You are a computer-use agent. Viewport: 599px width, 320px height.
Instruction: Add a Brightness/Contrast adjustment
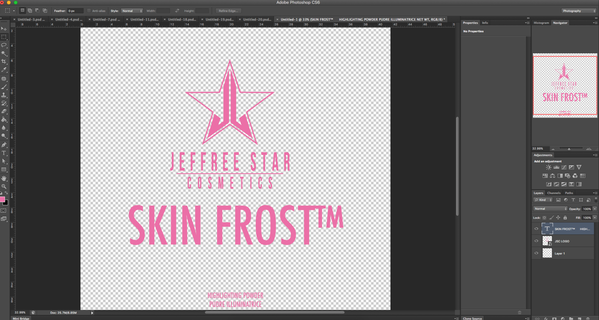click(x=549, y=167)
